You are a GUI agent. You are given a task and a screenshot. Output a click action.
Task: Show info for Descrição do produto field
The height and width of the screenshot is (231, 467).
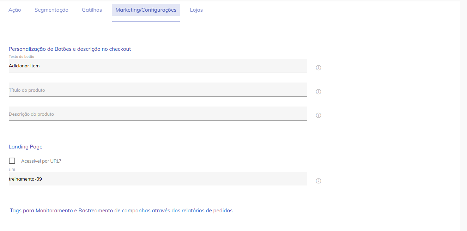[319, 115]
